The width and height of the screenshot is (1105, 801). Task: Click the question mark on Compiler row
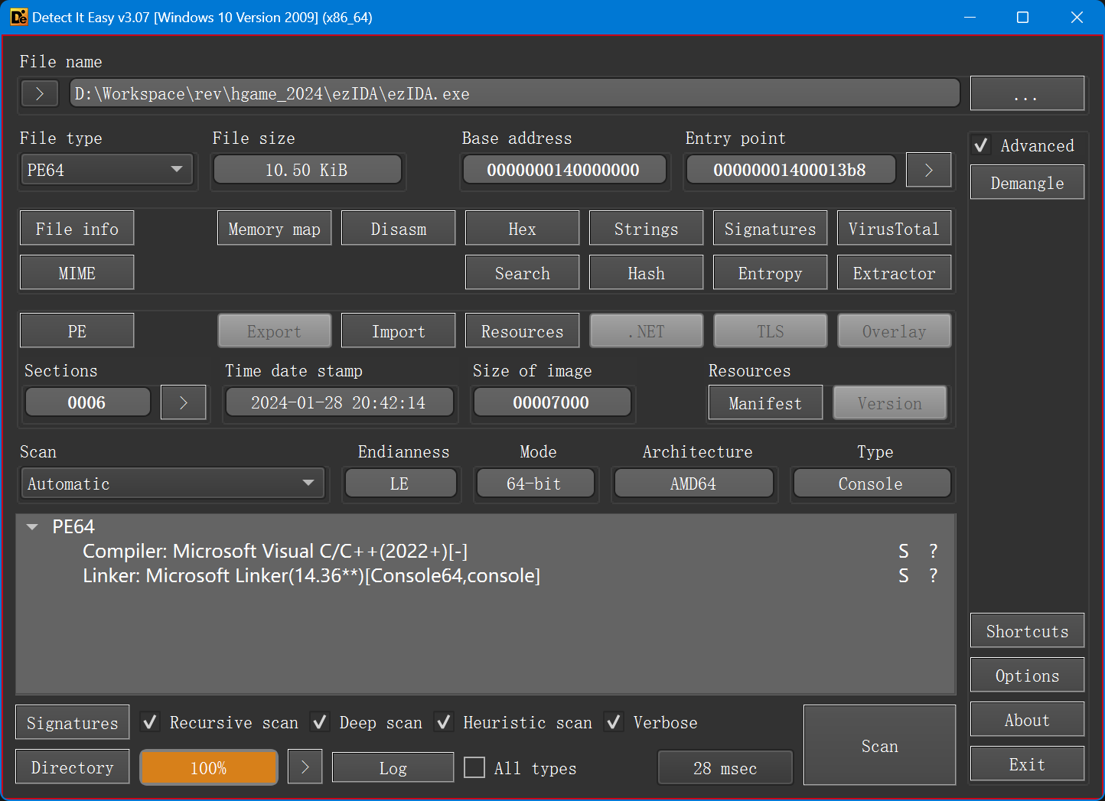click(933, 552)
